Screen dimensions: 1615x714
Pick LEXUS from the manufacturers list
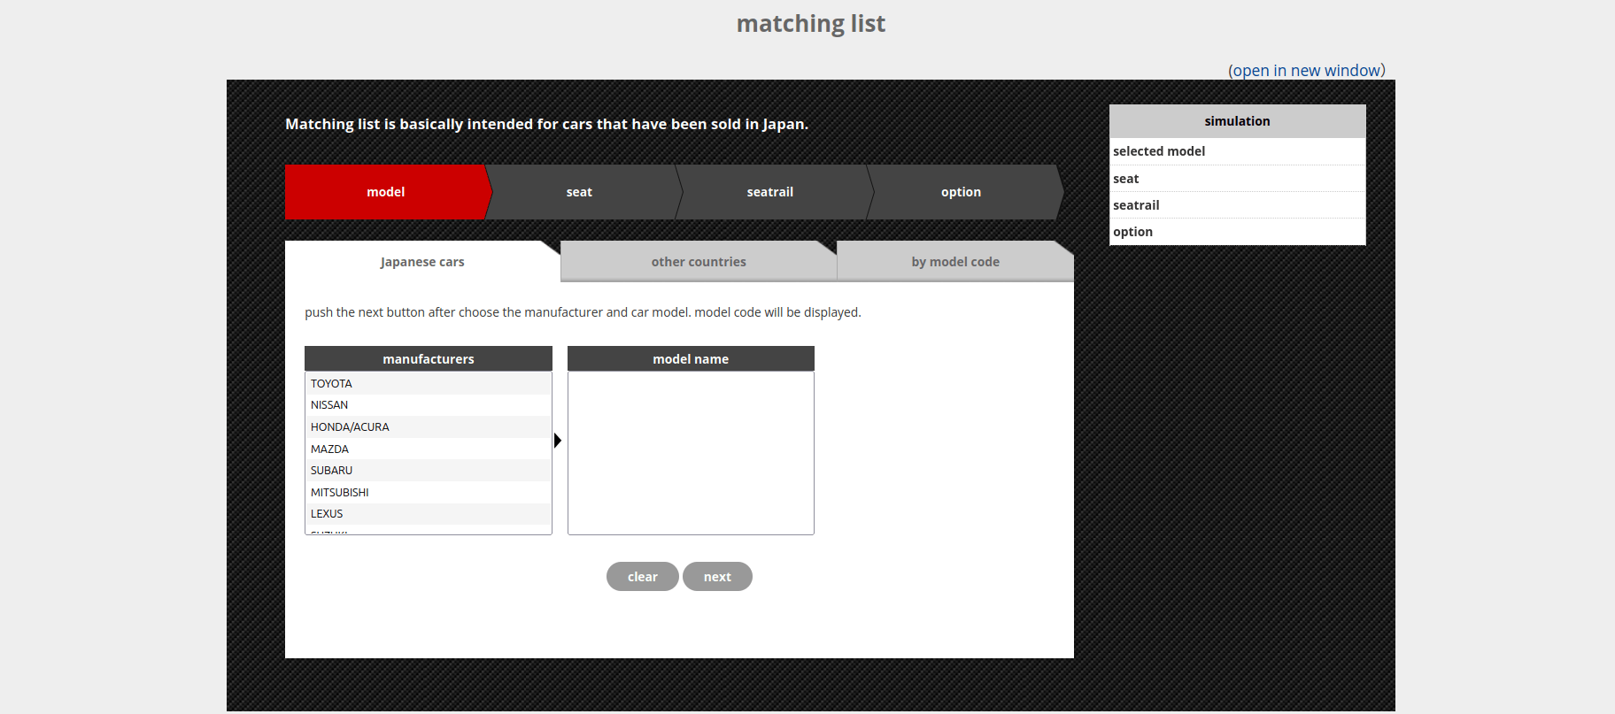327,513
